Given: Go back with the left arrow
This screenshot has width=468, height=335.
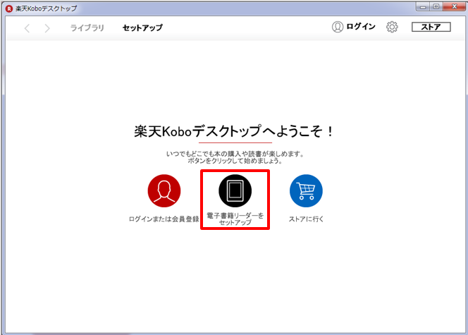Looking at the screenshot, I should [x=27, y=28].
